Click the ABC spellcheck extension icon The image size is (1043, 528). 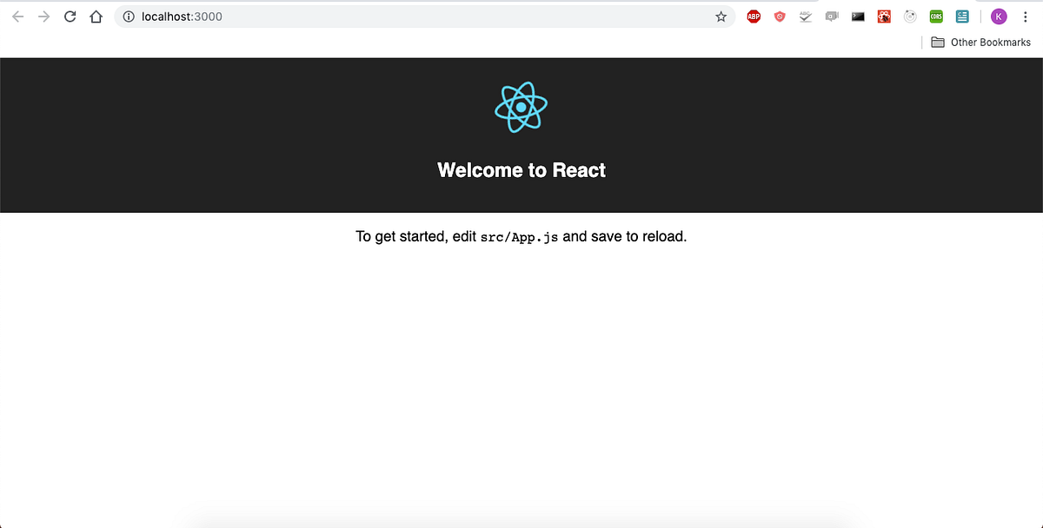coord(806,16)
